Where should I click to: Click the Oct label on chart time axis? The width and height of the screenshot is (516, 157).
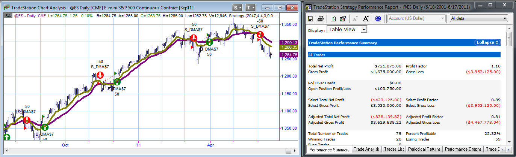65,144
